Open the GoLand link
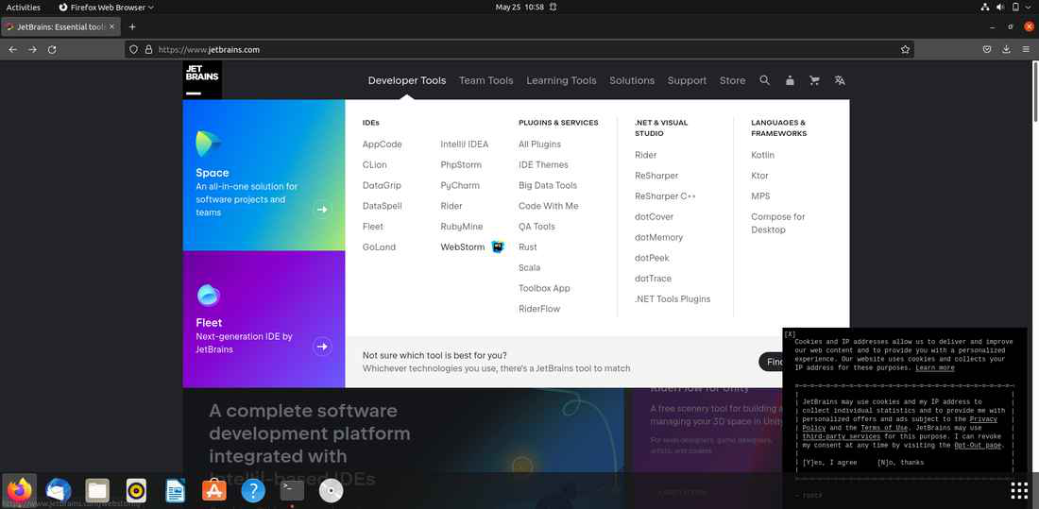Image resolution: width=1039 pixels, height=509 pixels. coord(379,247)
